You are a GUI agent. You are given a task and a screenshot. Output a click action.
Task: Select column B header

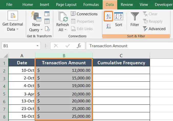click(64, 56)
